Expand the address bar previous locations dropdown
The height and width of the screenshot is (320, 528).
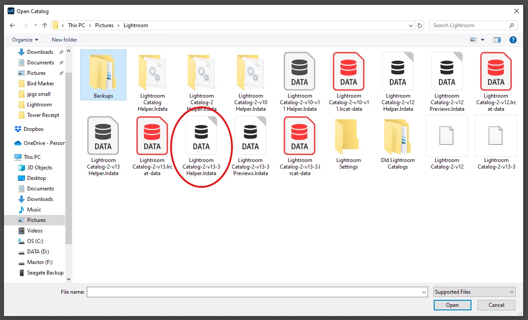(x=411, y=25)
